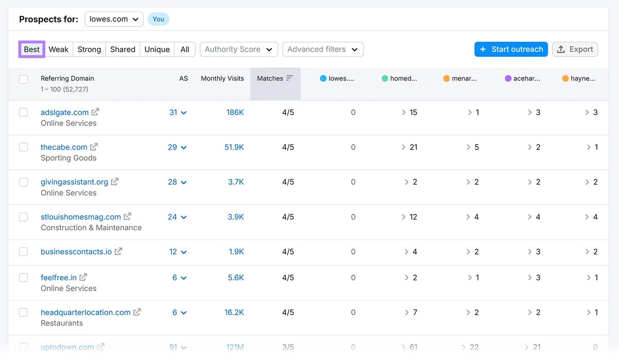Click the blue lowes column color dot
Screen dimensions: 619x357
323,78
